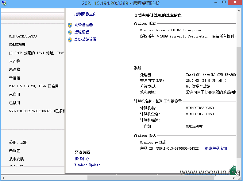Click 工作组 value WORKGROUP
This screenshot has height=181, width=243.
point(194,126)
